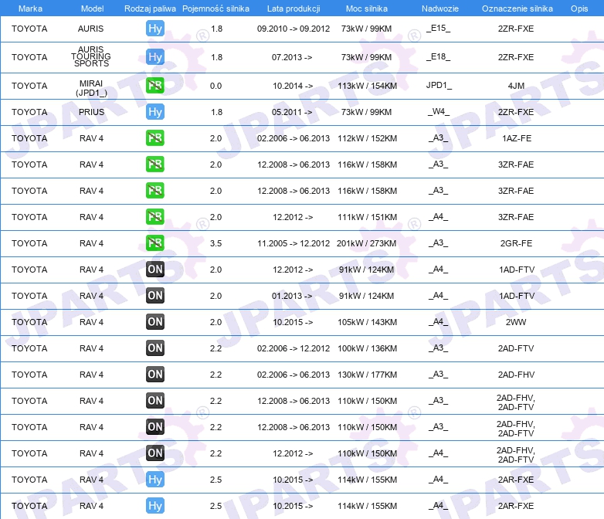Click the ON icon in the 2.2 _A4_ row
Screen dimensions: 604x519
[154, 453]
